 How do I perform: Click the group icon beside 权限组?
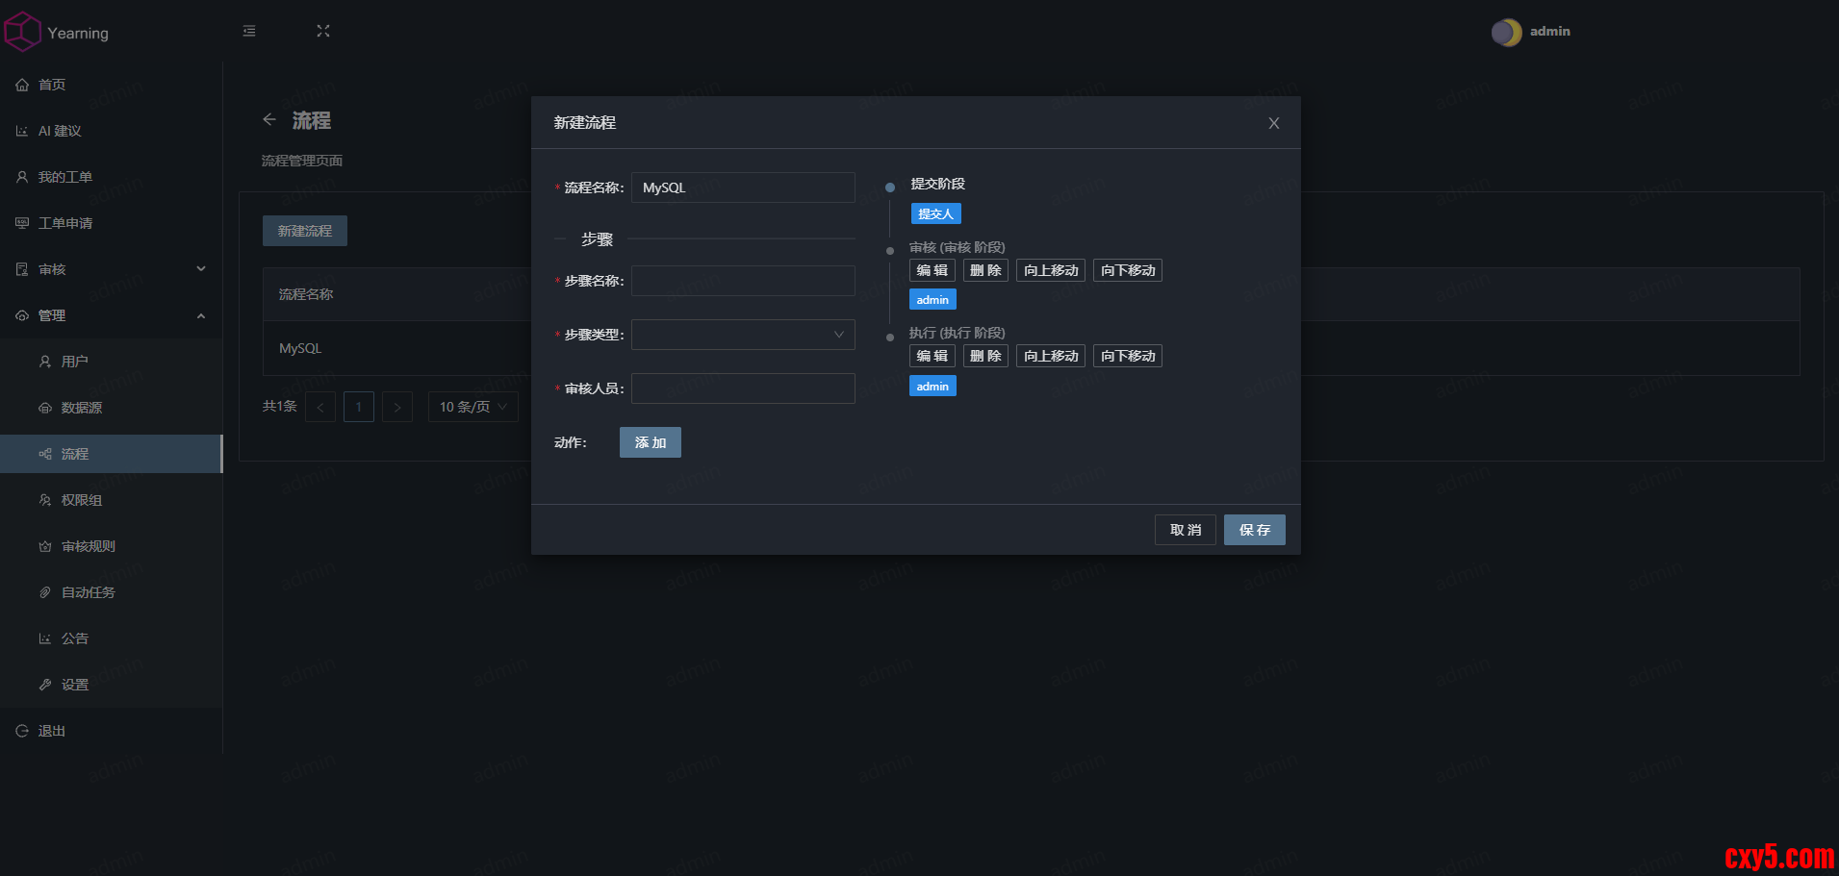click(45, 500)
